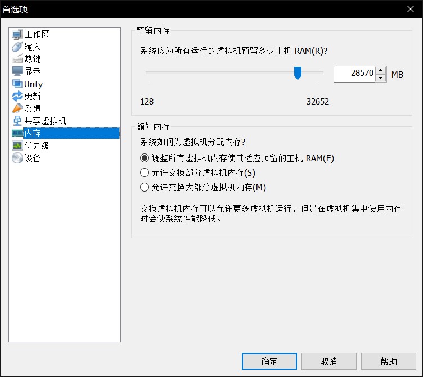The height and width of the screenshot is (377, 423).
Task: Open the 设备 preferences category
Action: [33, 158]
